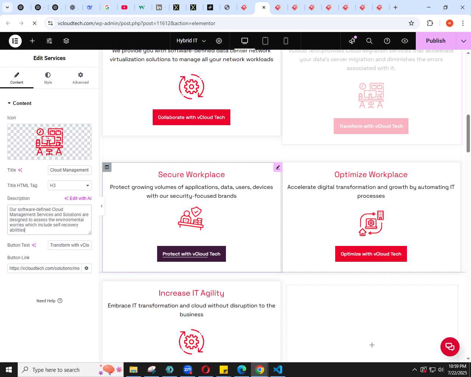Open Button Link options gear

click(x=86, y=268)
